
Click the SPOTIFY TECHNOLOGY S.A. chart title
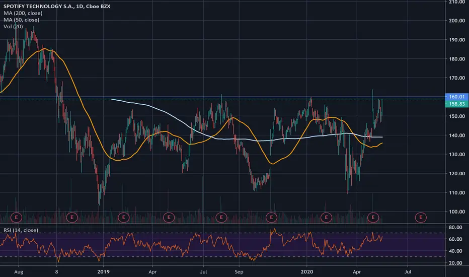coord(57,6)
